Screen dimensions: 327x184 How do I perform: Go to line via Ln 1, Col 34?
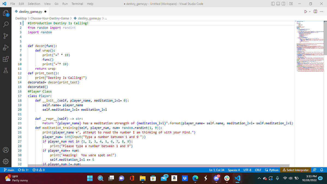pyautogui.click(x=217, y=170)
